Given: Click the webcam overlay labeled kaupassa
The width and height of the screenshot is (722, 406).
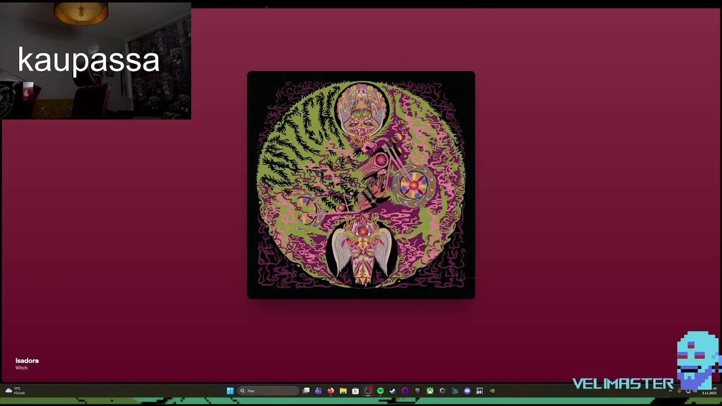Looking at the screenshot, I should (96, 61).
